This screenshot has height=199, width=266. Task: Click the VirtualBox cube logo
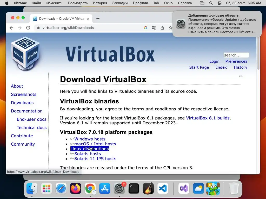click(25, 53)
